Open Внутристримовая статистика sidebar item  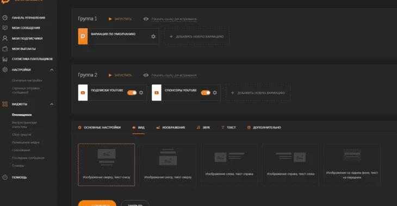point(24,125)
